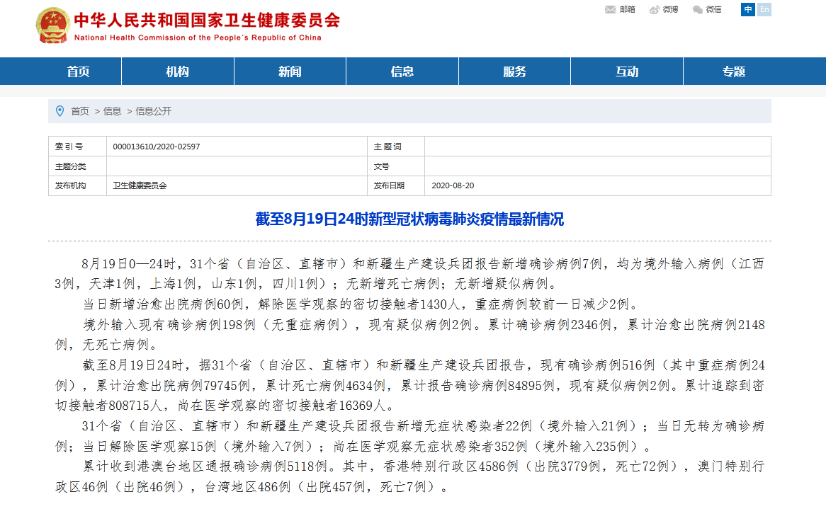
Task: Open the 邮箱 mail icon
Action: click(x=610, y=9)
